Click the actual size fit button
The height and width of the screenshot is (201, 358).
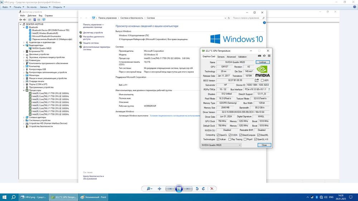[159, 189]
